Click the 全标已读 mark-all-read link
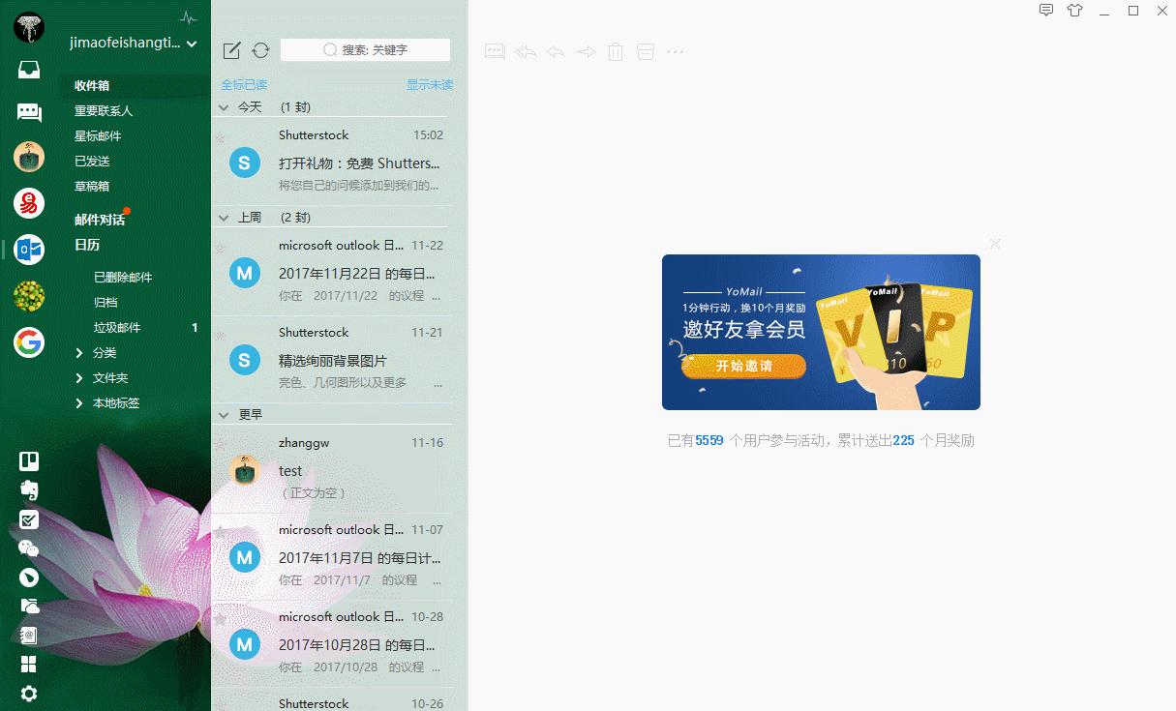The image size is (1176, 711). pyautogui.click(x=245, y=84)
